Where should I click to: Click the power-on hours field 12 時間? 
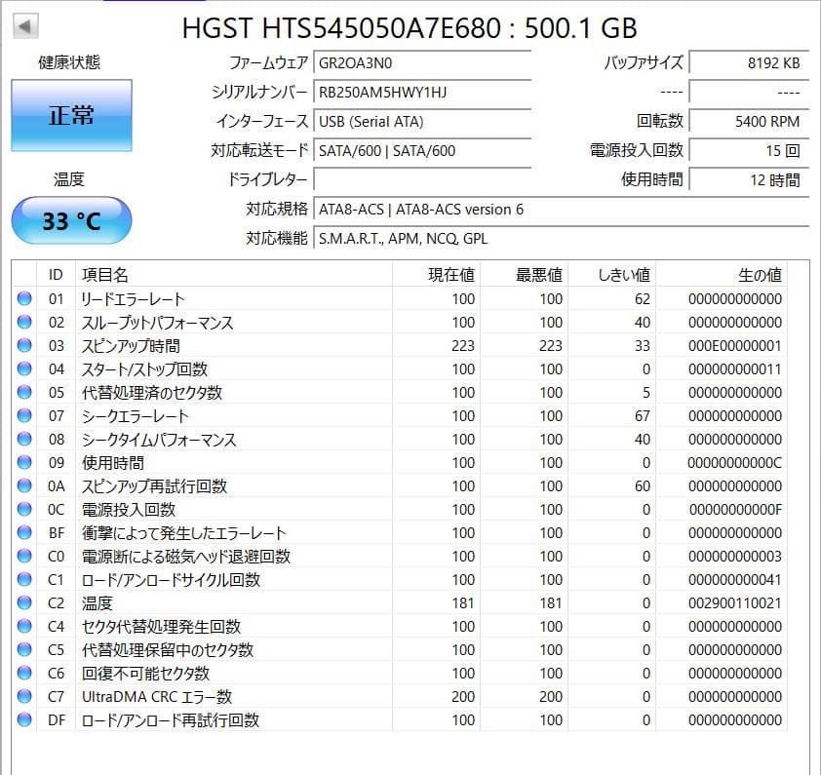click(749, 180)
